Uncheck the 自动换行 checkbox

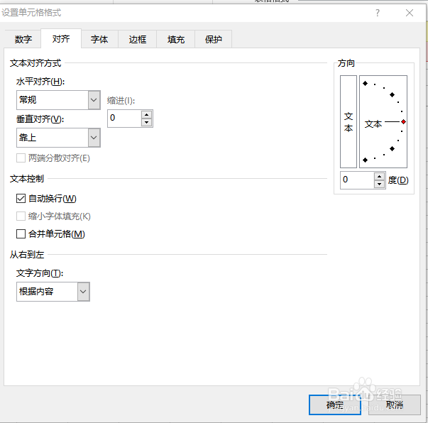(x=21, y=199)
